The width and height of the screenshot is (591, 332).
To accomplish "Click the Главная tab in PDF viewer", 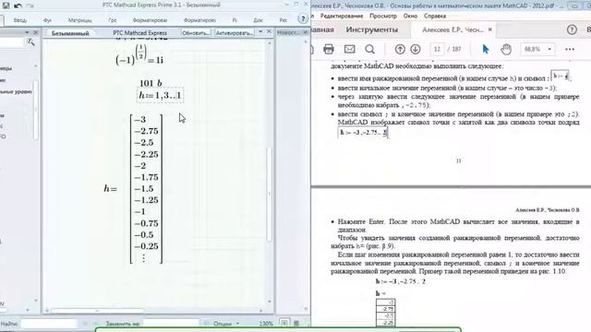I will tap(322, 30).
